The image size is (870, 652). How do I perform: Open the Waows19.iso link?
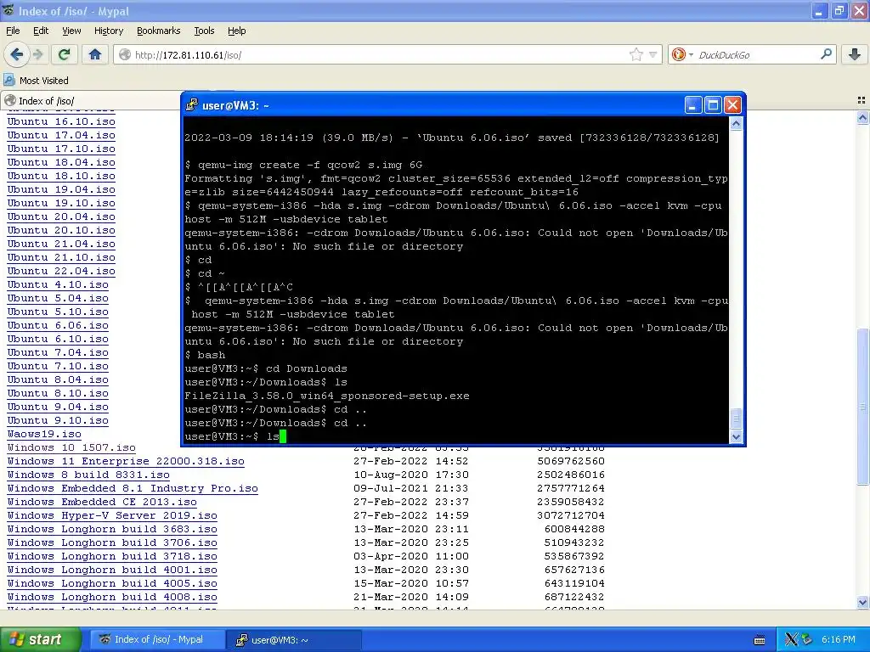[x=44, y=434]
